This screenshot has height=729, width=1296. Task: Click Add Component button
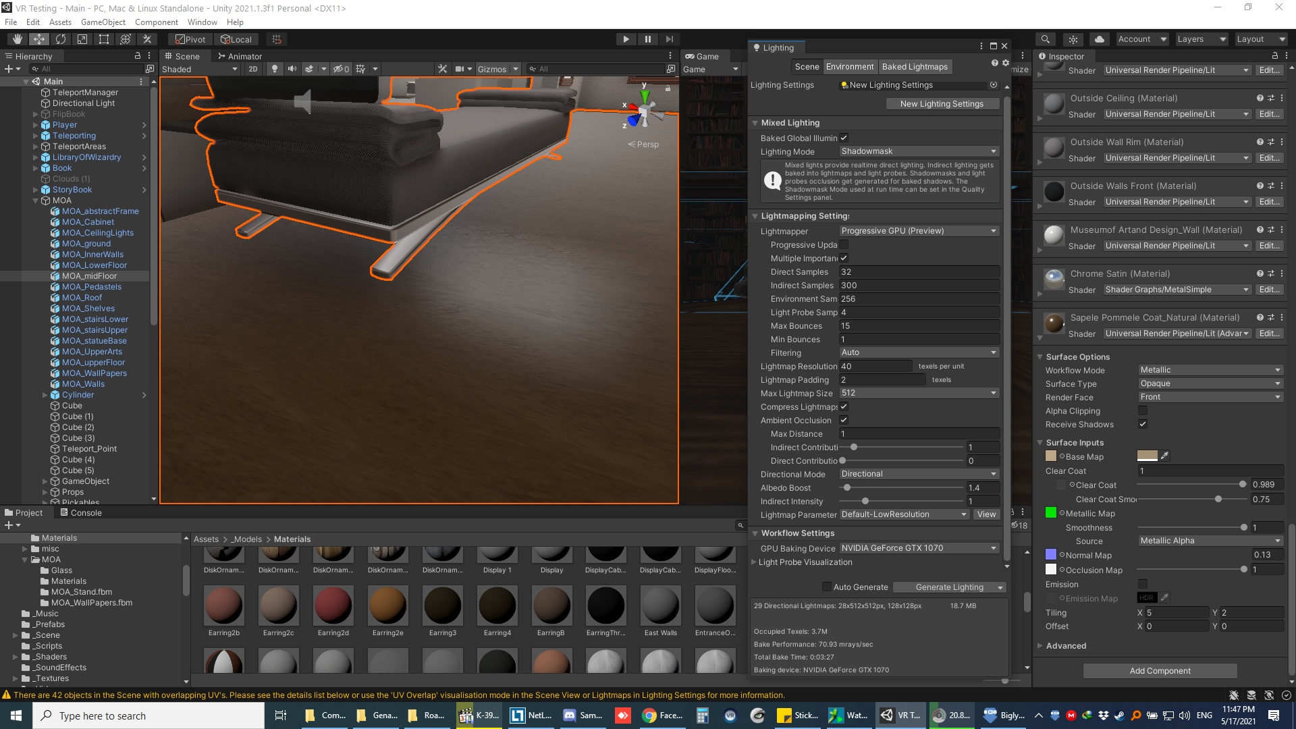tap(1160, 671)
